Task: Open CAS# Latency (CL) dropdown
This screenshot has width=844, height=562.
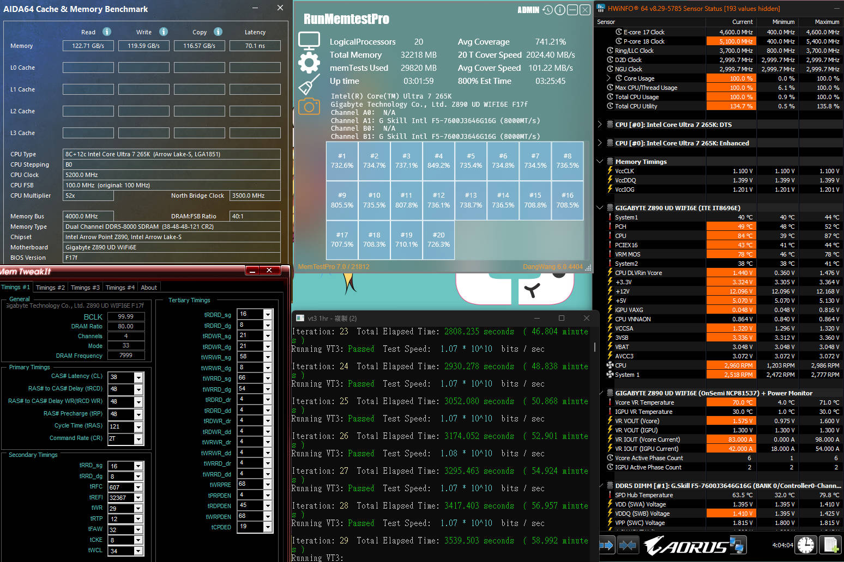Action: (138, 377)
